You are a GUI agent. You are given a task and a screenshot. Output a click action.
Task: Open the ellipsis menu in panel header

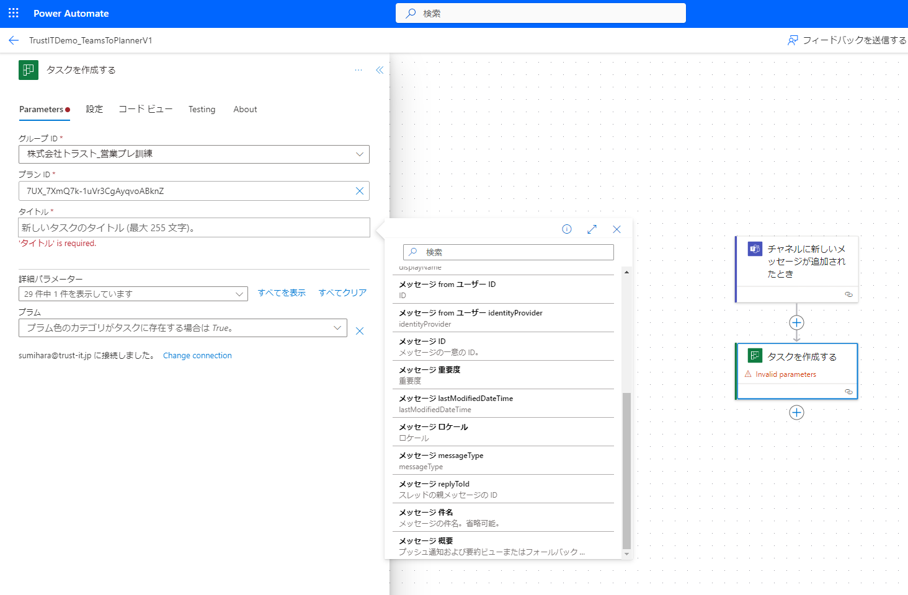pyautogui.click(x=358, y=70)
